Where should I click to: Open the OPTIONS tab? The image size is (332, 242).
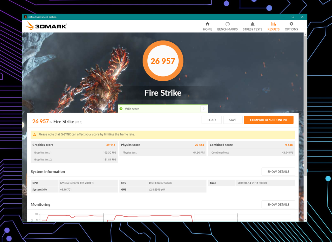tap(291, 27)
